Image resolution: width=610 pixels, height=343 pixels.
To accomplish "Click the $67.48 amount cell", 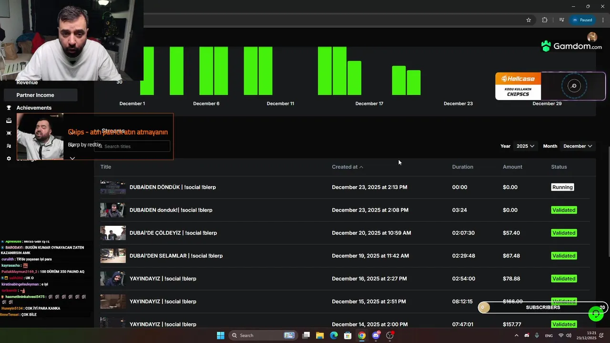I will click(511, 256).
